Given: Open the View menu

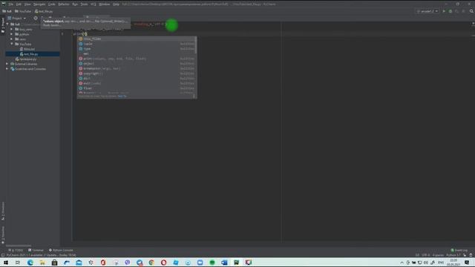Looking at the screenshot, I should (27, 4).
